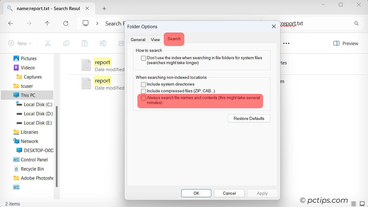Enable Always search file names and contents

(x=143, y=98)
